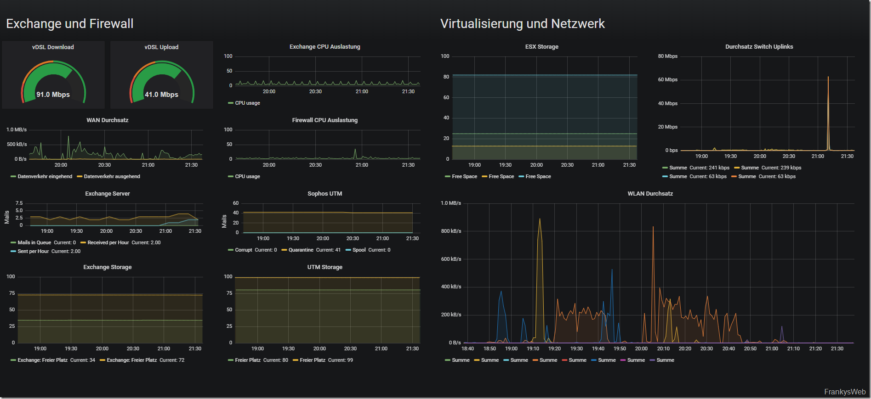The image size is (871, 399).
Task: Click the tall orange spike in Switch Uplinks
Action: coord(828,112)
